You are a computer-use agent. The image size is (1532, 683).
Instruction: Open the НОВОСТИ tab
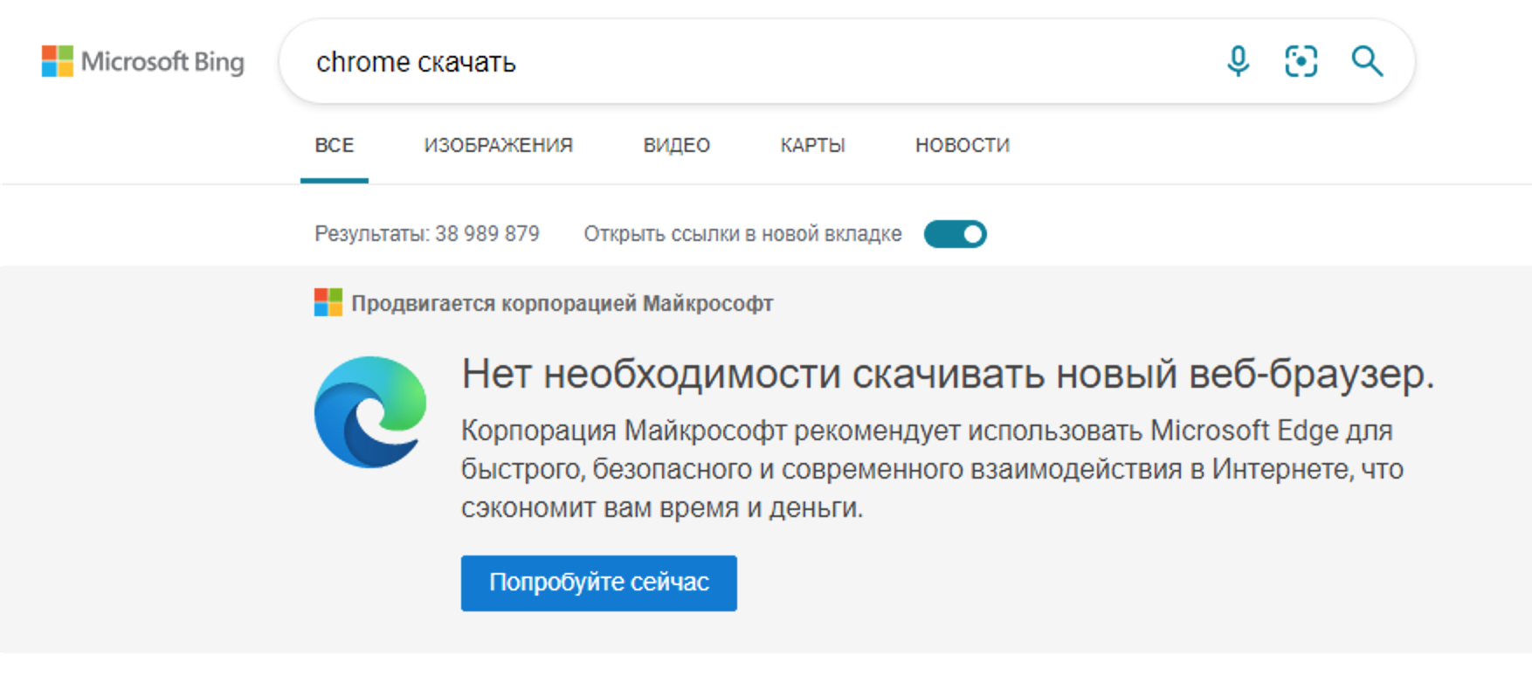tap(963, 146)
